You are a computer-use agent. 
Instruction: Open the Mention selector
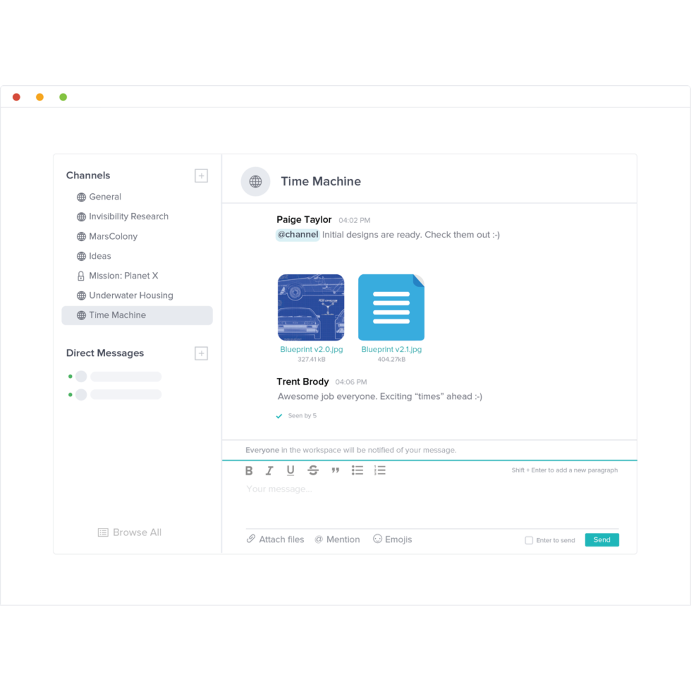[x=337, y=539]
